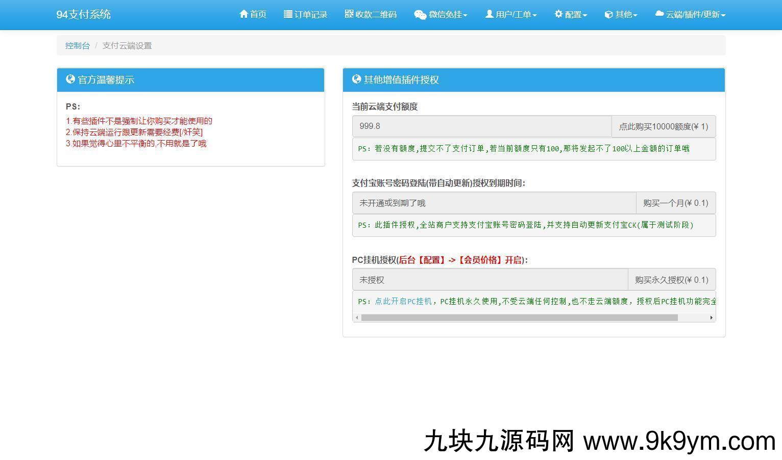This screenshot has height=460, width=782.
Task: Click 购买一个月 authorization button
Action: click(675, 203)
